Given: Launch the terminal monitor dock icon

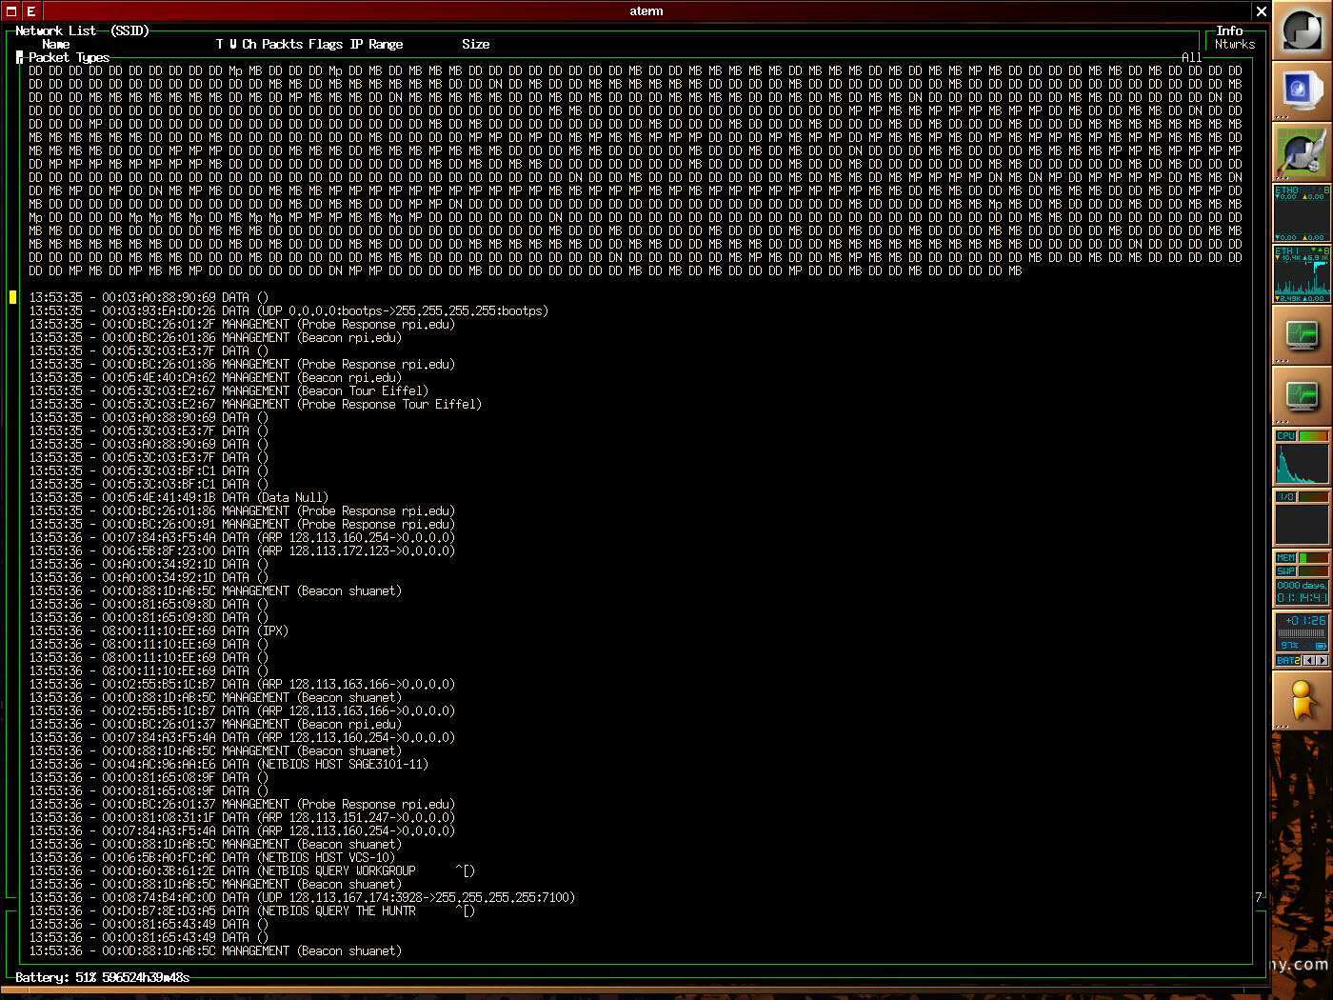Looking at the screenshot, I should pyautogui.click(x=1302, y=91).
